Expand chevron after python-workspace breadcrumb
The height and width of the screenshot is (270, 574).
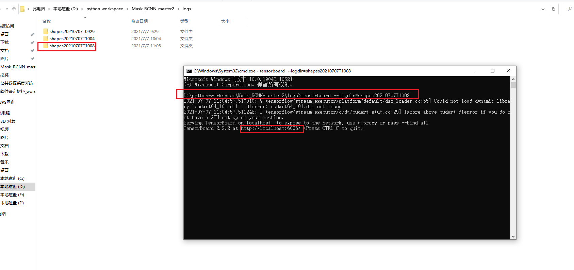pyautogui.click(x=128, y=9)
